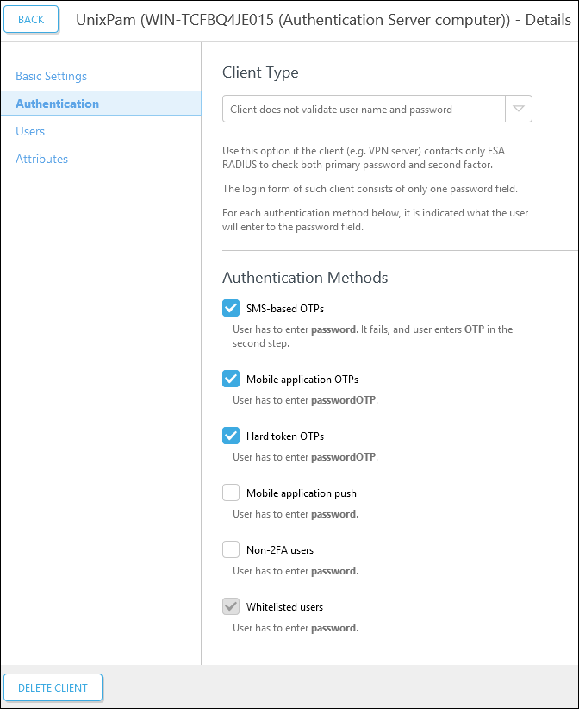Click the dropdown chevron icon beside Client Type

pyautogui.click(x=519, y=109)
